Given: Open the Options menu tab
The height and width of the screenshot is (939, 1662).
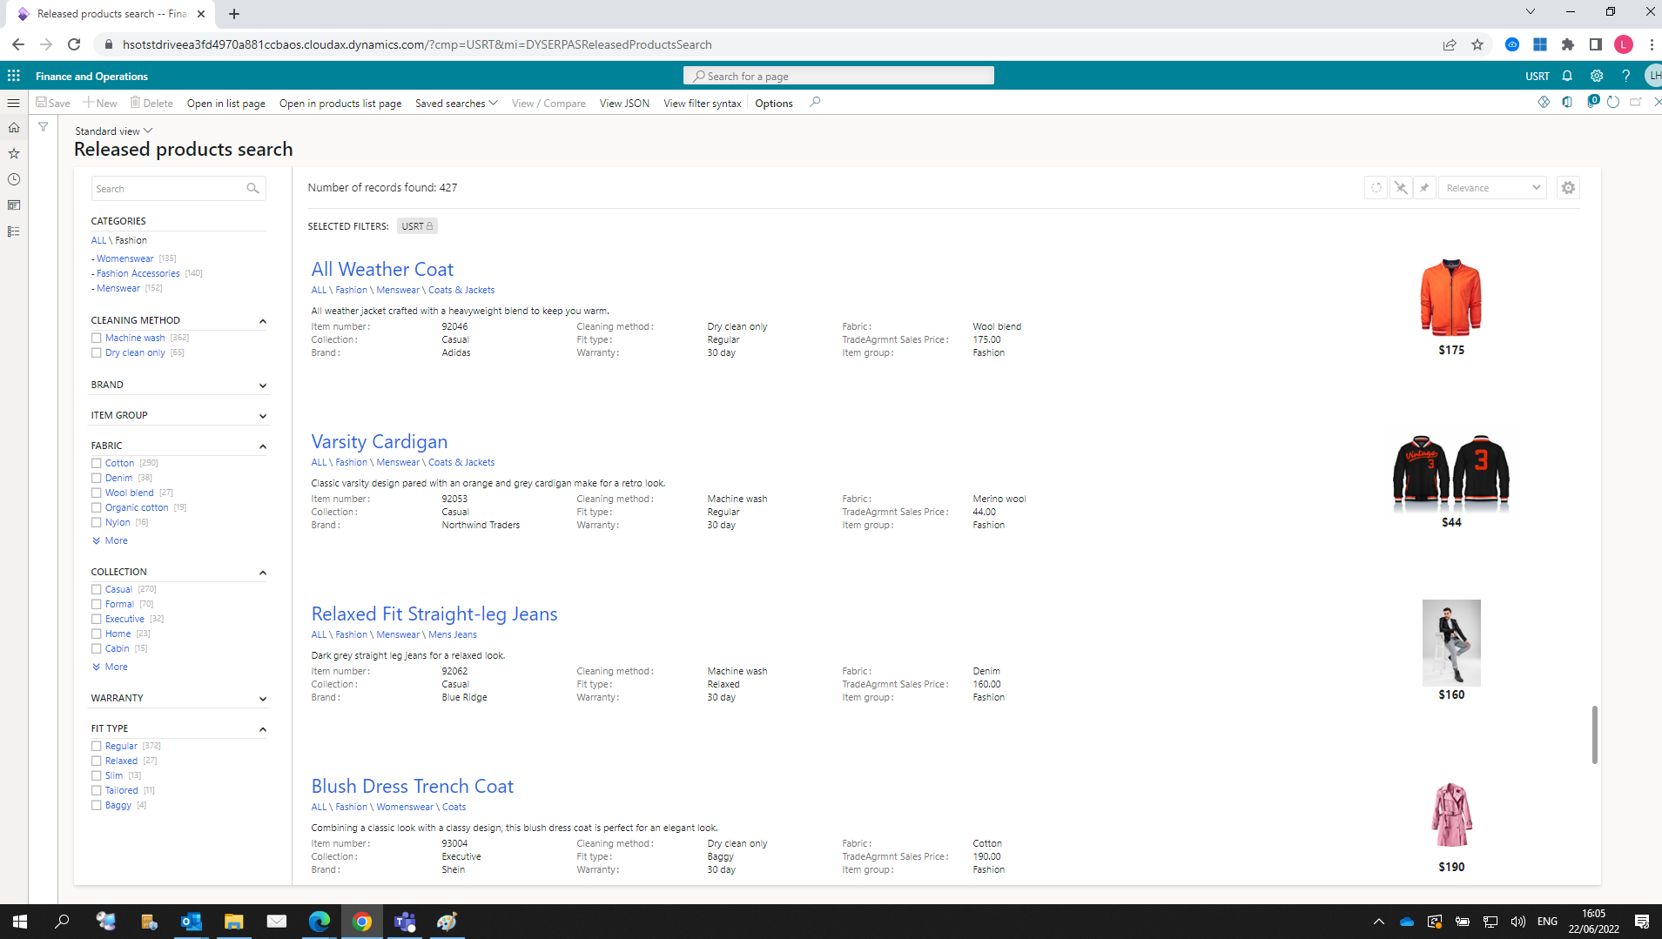Looking at the screenshot, I should (x=773, y=103).
